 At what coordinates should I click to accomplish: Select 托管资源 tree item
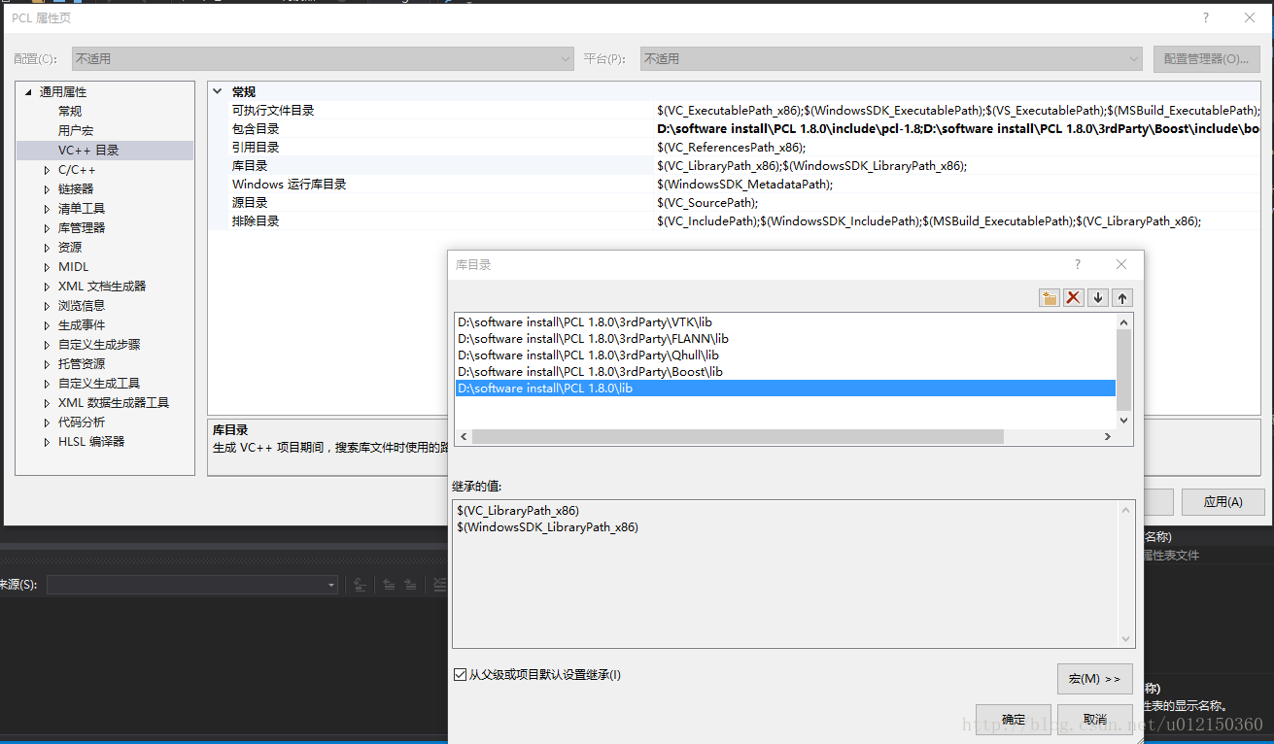pyautogui.click(x=82, y=364)
